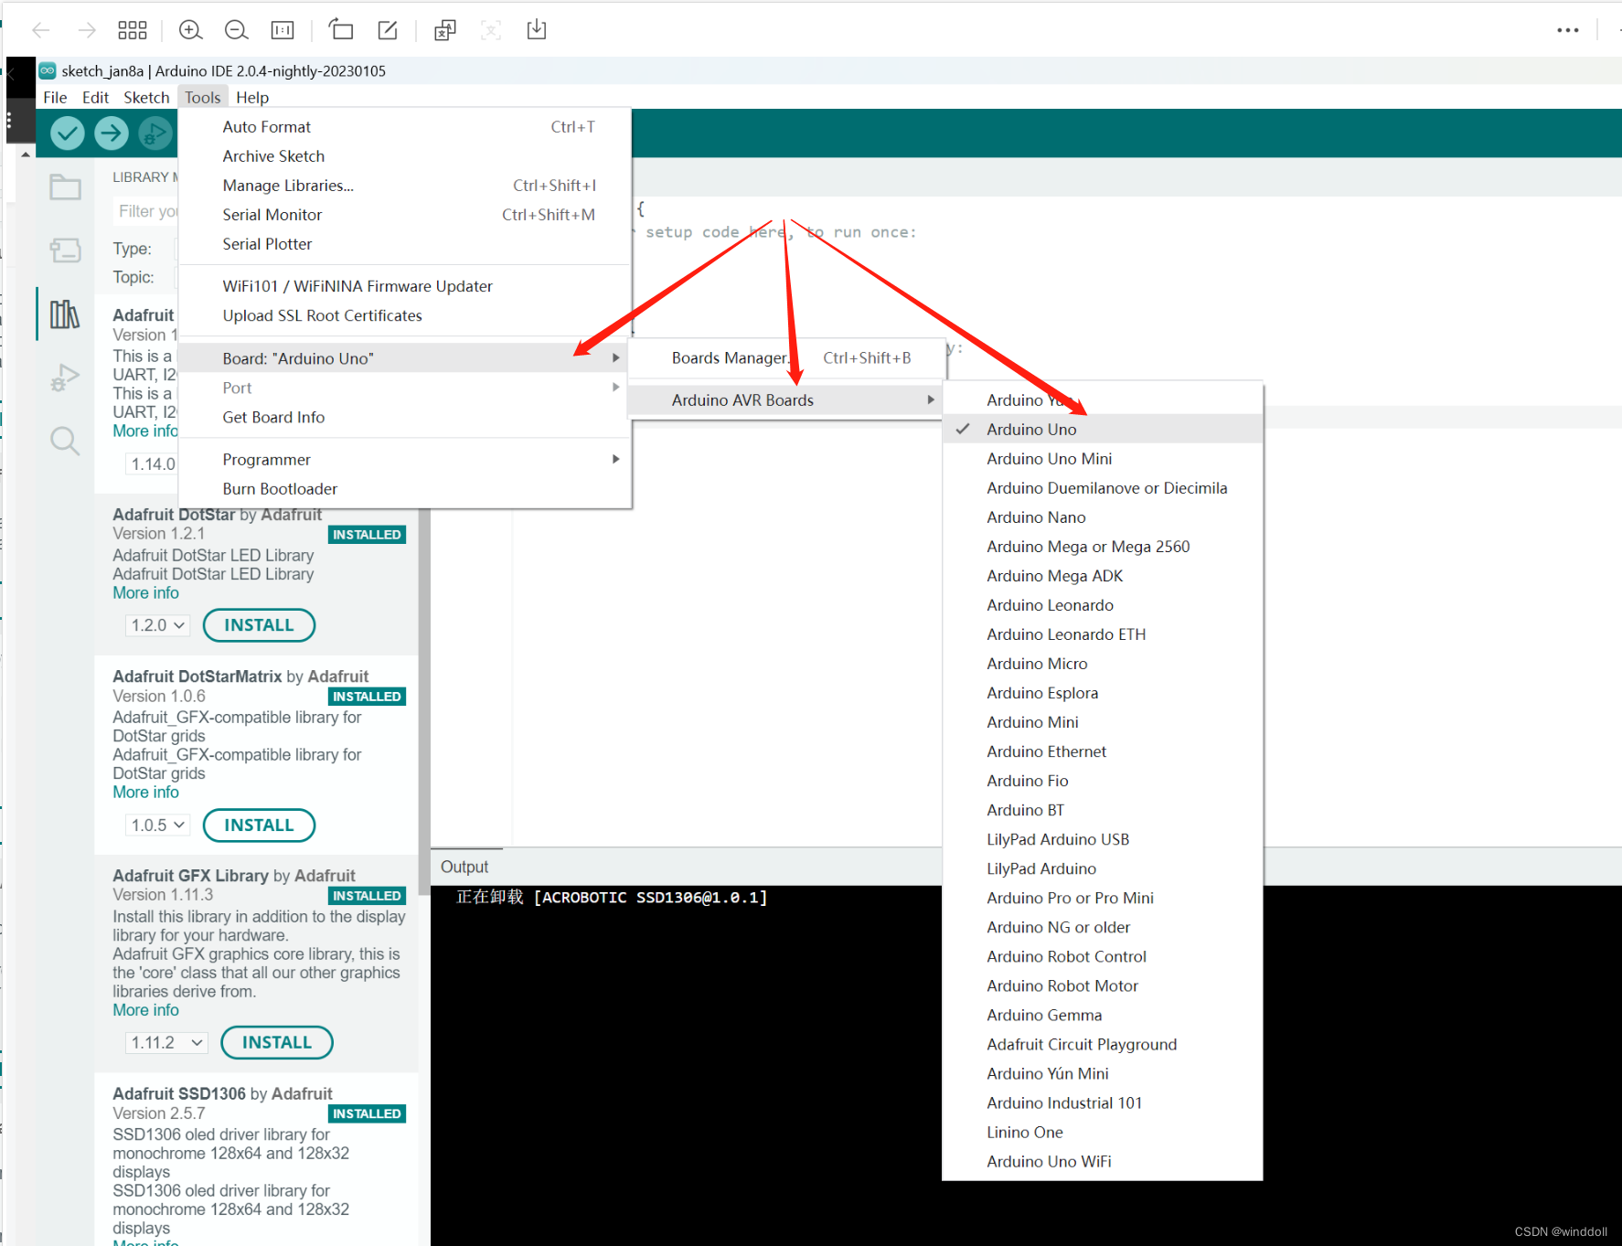Expand the Programmer submenu

[405, 459]
